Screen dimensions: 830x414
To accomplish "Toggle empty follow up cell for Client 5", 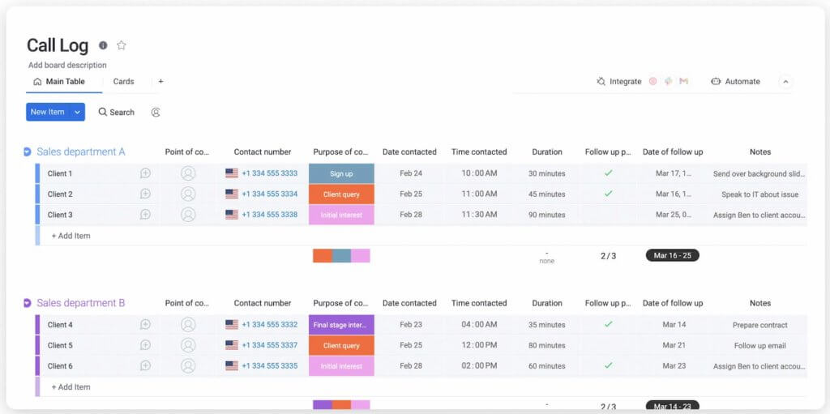I will point(608,345).
